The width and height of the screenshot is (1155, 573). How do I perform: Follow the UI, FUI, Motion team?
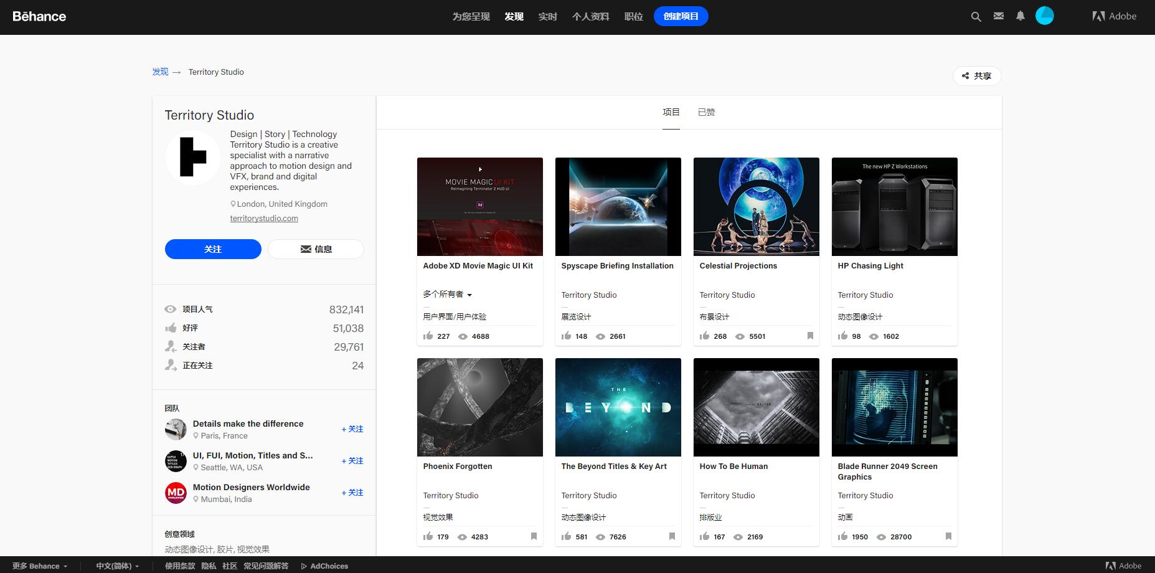[352, 461]
